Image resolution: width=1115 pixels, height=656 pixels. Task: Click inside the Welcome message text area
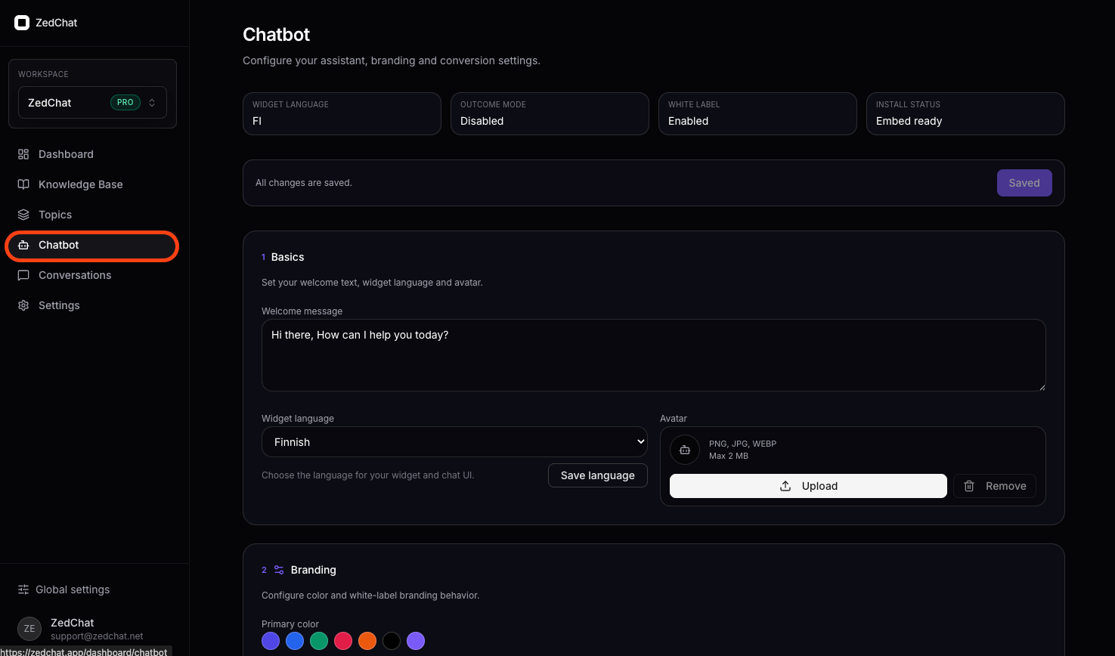653,354
